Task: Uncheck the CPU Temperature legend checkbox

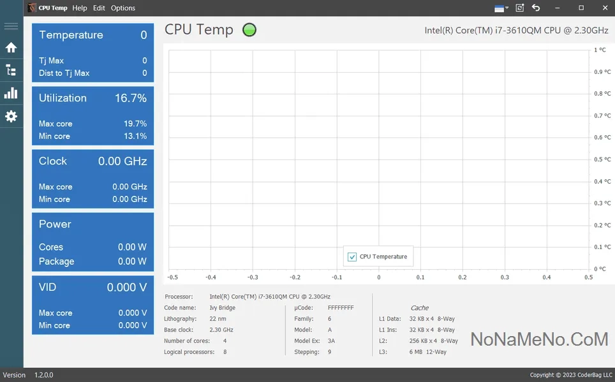Action: (352, 257)
